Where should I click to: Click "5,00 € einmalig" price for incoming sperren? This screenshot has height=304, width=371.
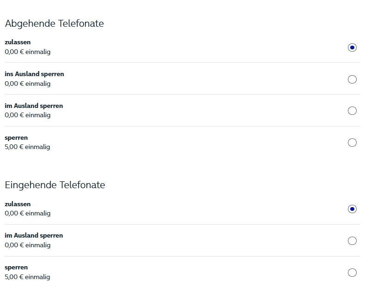click(27, 277)
